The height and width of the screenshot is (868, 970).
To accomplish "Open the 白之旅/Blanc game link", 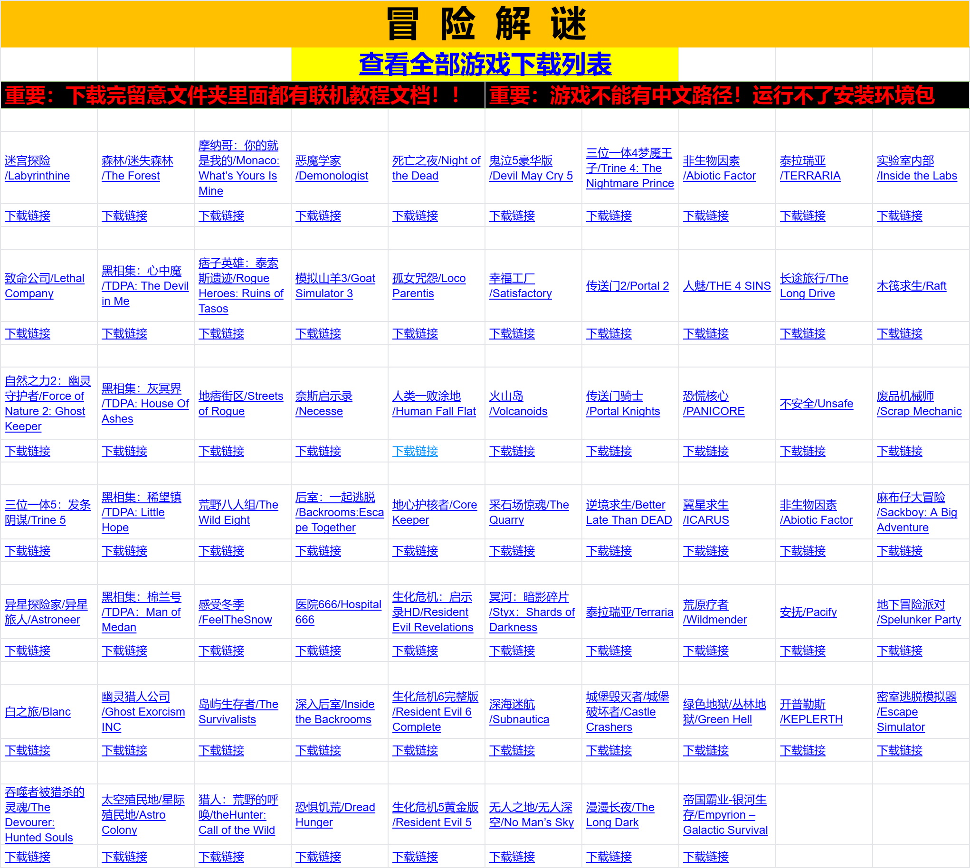I will [x=38, y=712].
